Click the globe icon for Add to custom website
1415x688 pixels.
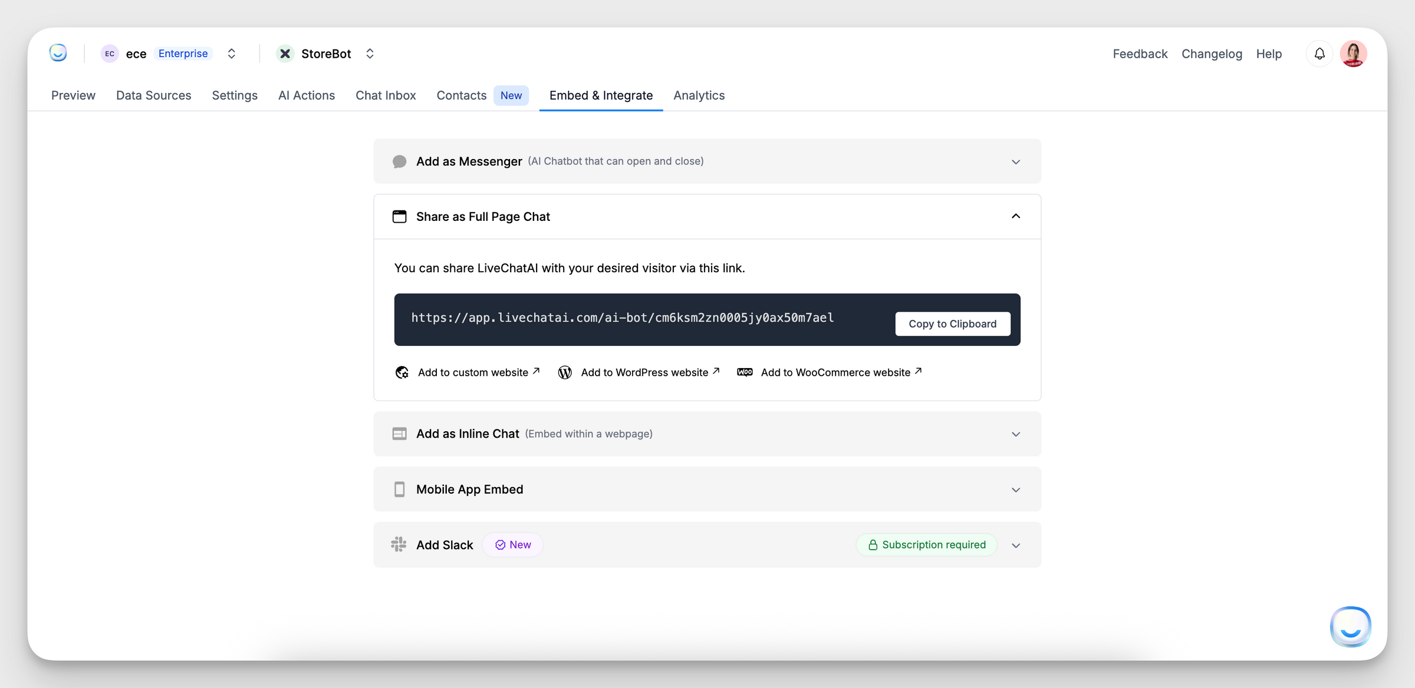coord(402,372)
